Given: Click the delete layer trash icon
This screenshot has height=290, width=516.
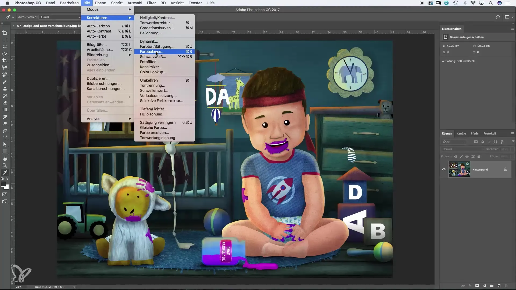Looking at the screenshot, I should tap(506, 286).
